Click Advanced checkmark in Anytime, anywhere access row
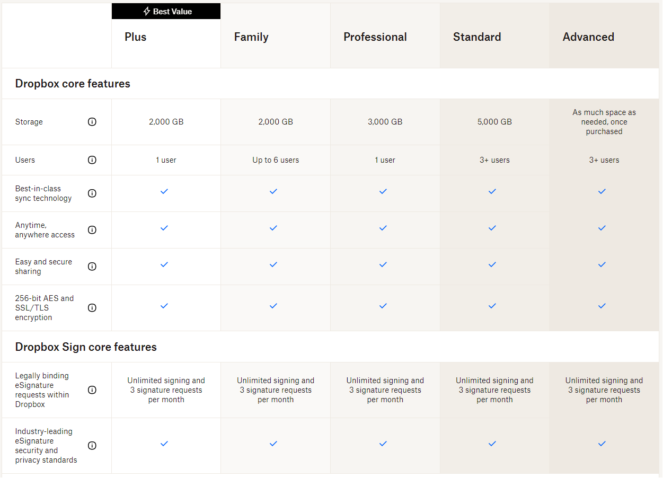Viewport: 663px width, 478px height. click(x=602, y=228)
